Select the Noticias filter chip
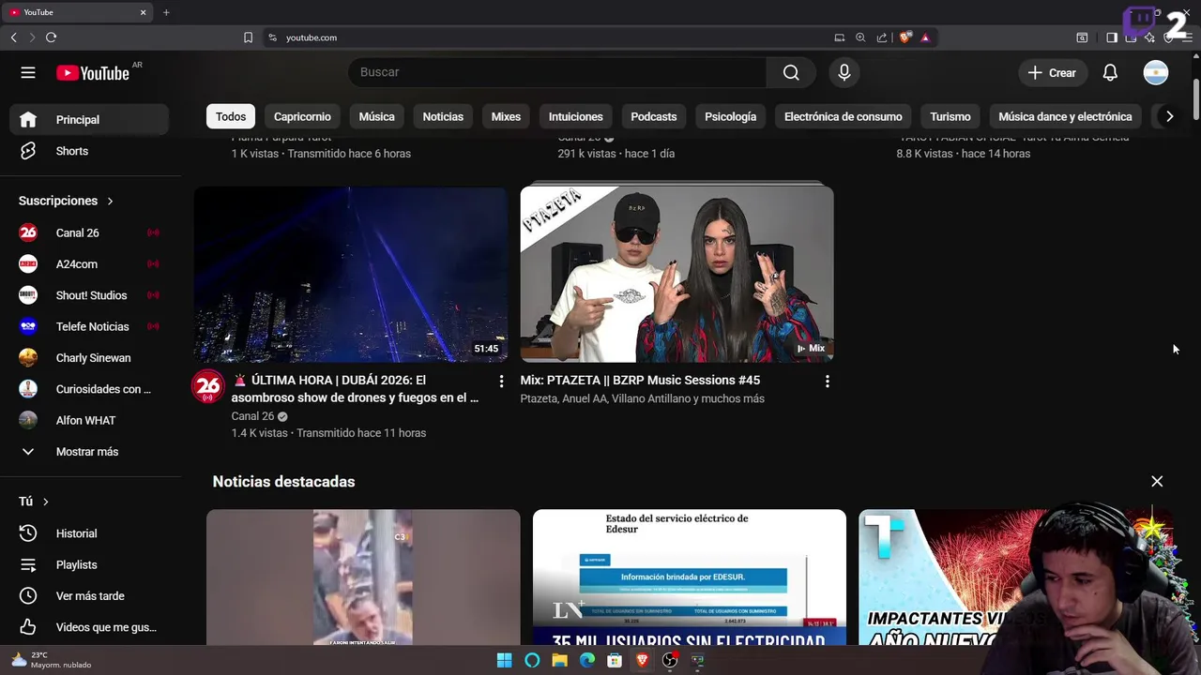This screenshot has width=1201, height=675. pos(443,116)
